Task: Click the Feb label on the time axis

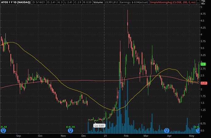Action: click(126, 136)
